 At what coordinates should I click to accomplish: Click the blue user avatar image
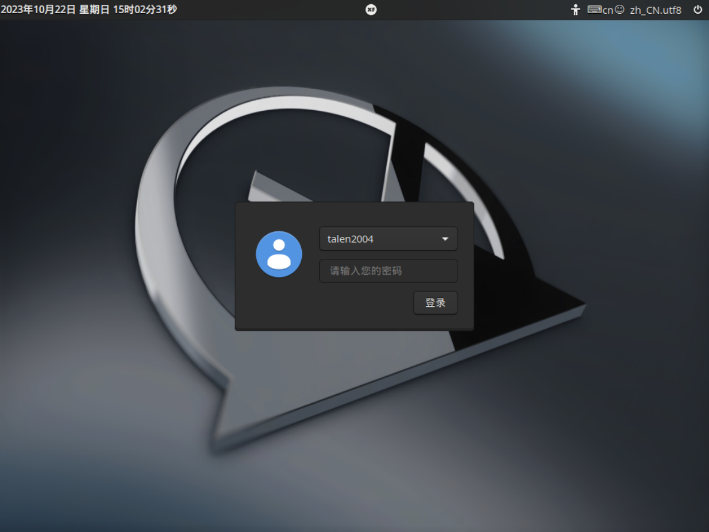click(x=279, y=254)
